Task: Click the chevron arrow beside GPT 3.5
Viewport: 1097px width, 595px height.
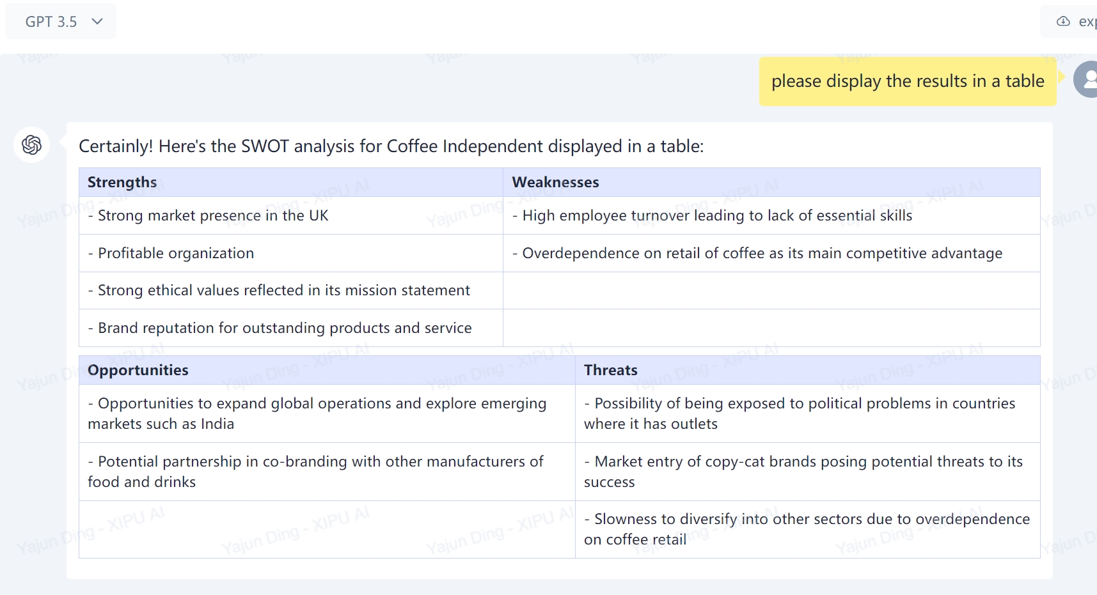Action: (97, 22)
